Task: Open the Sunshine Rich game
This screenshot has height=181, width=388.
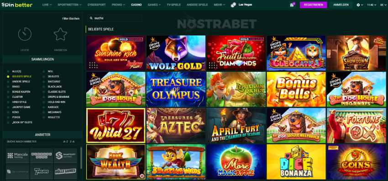Action: (x=115, y=53)
